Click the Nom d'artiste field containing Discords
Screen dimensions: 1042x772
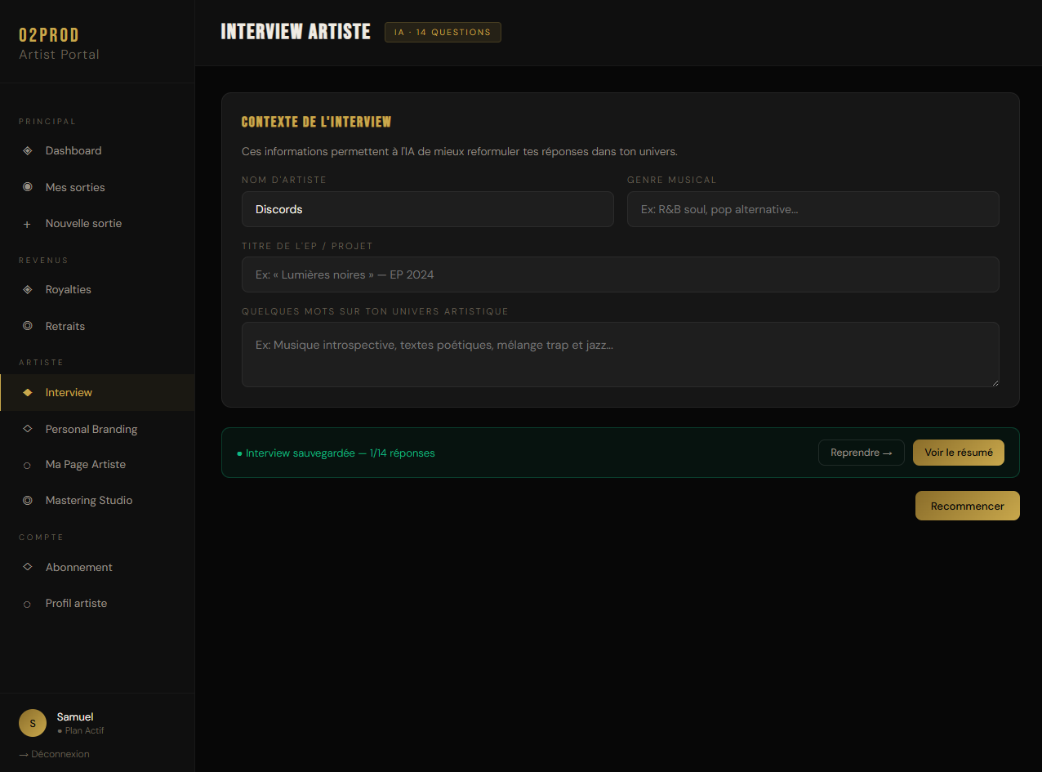tap(428, 209)
